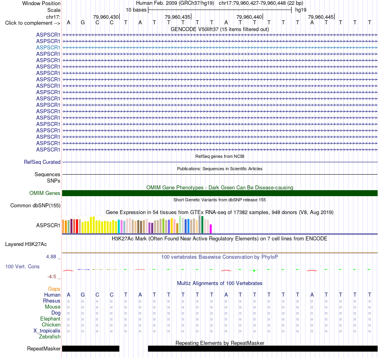Click the 79,960,430 position marker
This screenshot has width=378, height=358.
coord(106,17)
